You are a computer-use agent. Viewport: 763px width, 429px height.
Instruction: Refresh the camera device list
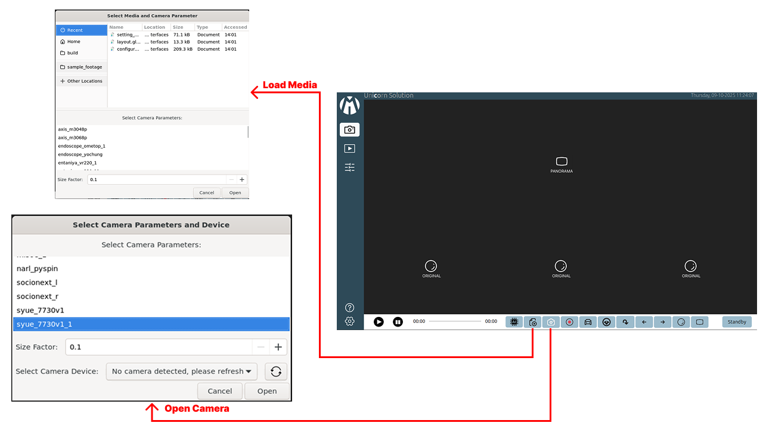click(x=275, y=371)
